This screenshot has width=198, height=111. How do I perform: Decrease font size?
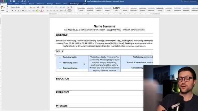point(34,7)
